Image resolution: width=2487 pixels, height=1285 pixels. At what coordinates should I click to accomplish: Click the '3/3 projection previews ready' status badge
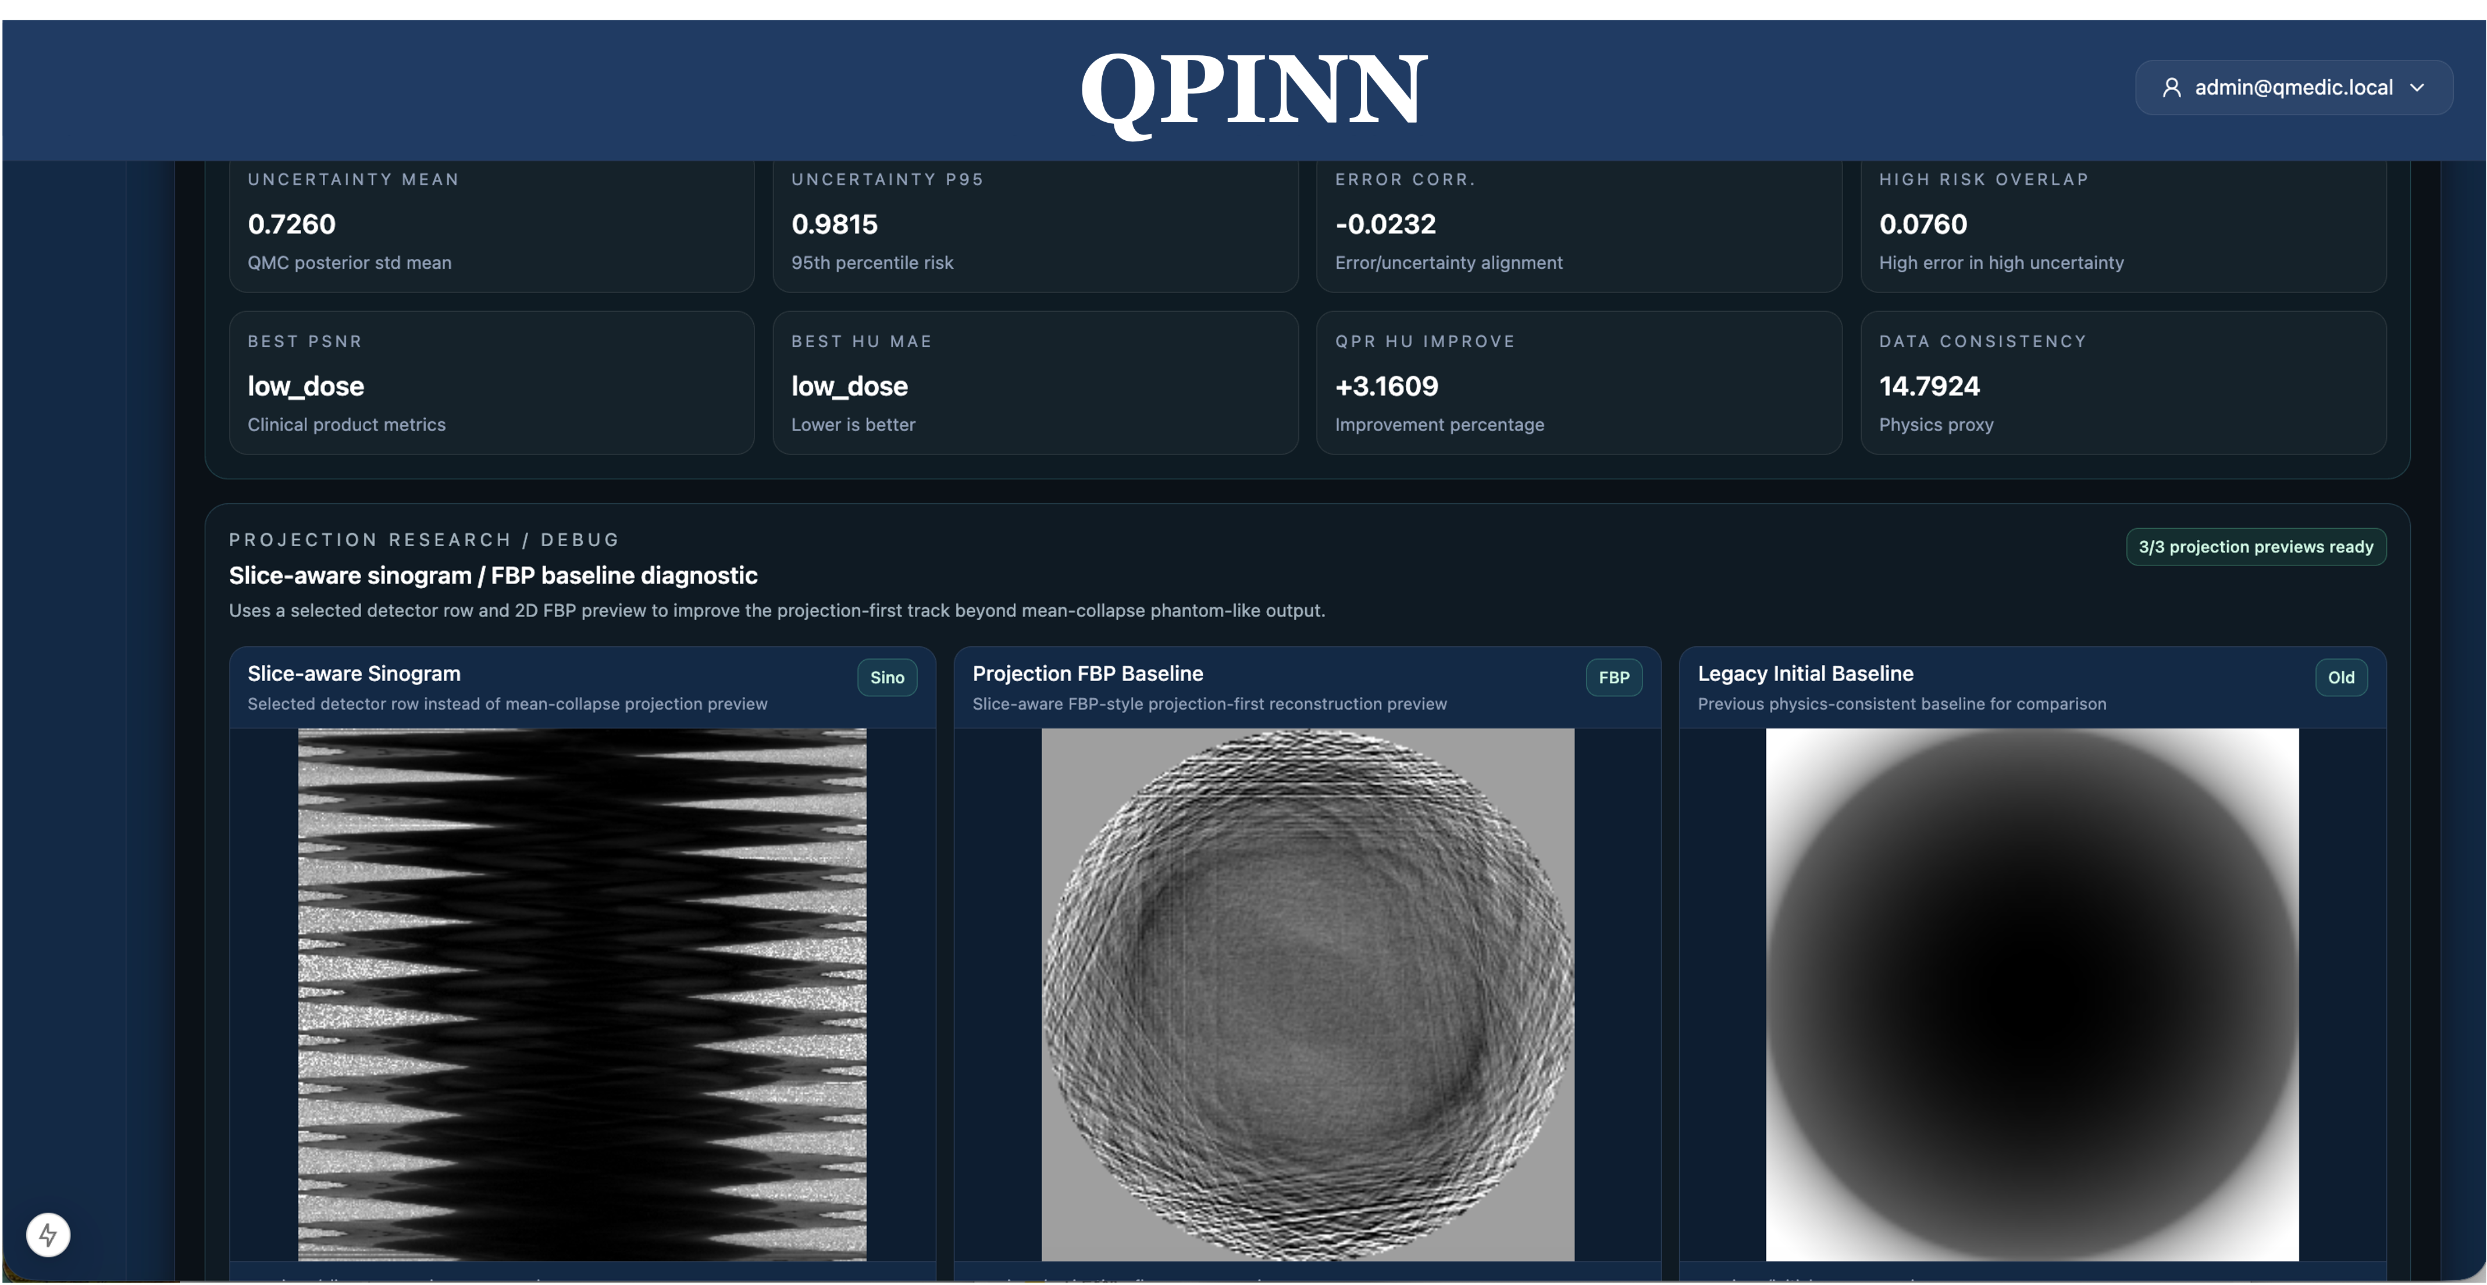2256,546
